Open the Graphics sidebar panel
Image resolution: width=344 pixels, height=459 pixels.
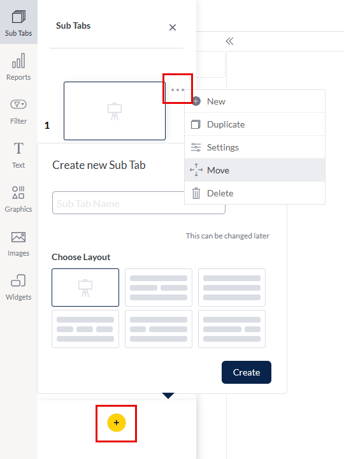(x=18, y=199)
